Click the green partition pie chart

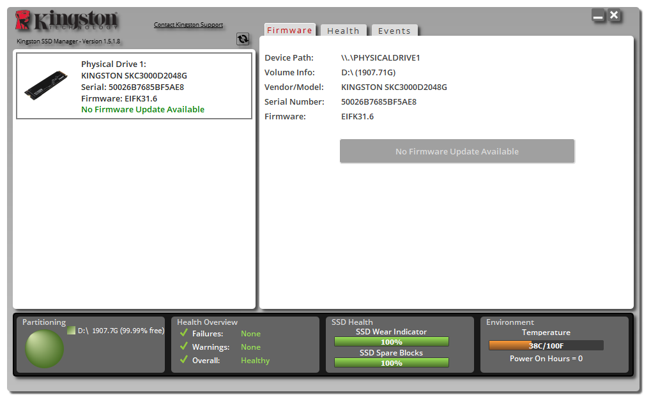45,349
